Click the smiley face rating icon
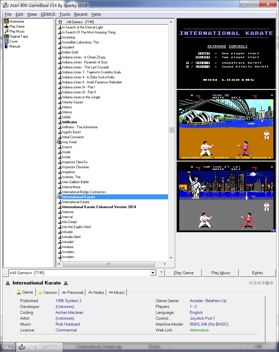This screenshot has width=279, height=352. pyautogui.click(x=267, y=283)
